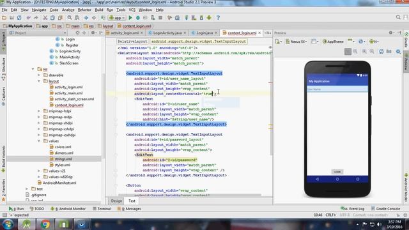Click the Make Project icon
Viewport: 409px width, 230px height.
104,18
